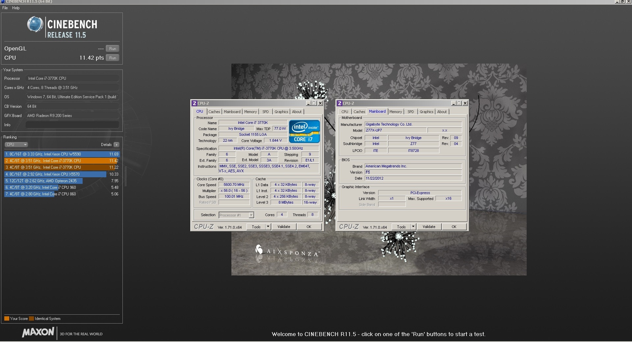Viewport: 632px width, 342px height.
Task: Switch to SPD tab in left CPU-Z
Action: (x=266, y=112)
